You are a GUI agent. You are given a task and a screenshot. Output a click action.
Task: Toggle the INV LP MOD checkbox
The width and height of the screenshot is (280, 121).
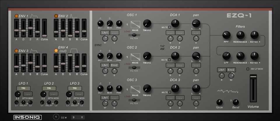(248, 69)
